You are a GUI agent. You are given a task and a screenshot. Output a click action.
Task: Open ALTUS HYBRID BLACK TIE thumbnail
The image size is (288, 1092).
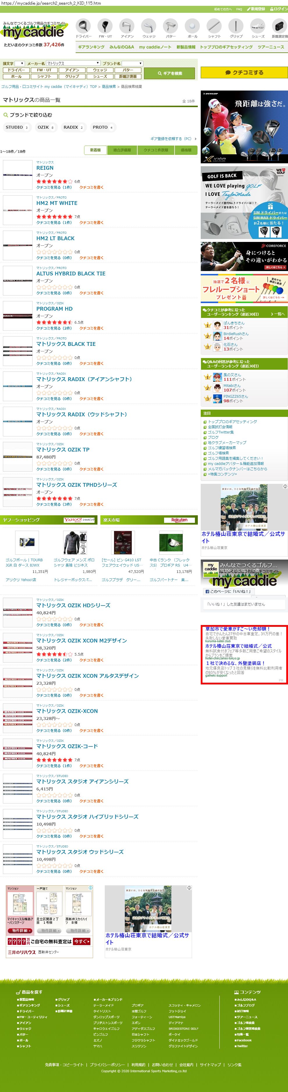point(18,280)
